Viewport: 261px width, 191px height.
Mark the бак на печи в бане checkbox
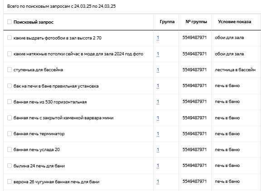pos(10,86)
